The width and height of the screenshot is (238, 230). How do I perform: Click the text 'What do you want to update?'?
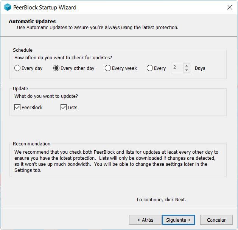coord(46,96)
